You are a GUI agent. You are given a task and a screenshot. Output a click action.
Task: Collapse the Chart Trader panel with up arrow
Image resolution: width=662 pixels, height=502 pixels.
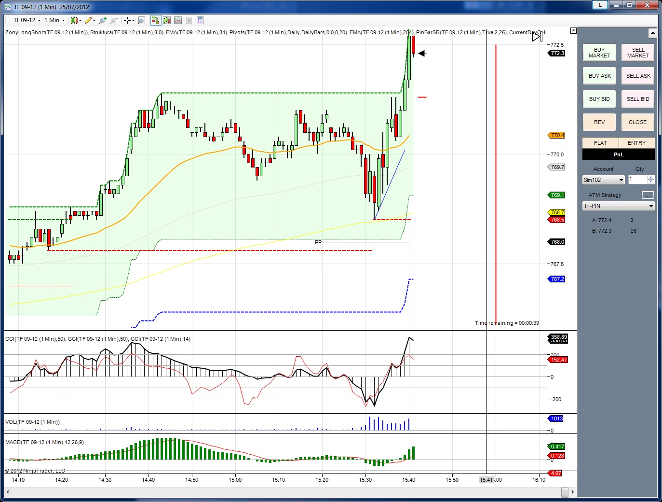[653, 33]
